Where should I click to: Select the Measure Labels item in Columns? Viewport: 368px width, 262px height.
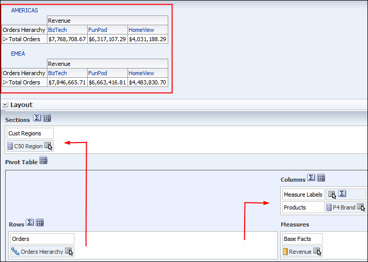pos(303,195)
